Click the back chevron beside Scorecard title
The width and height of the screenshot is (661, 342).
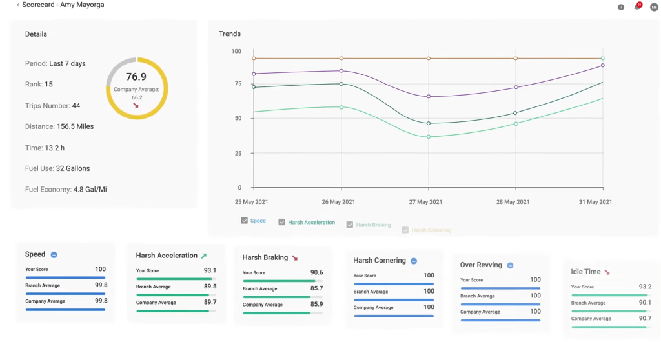point(17,5)
